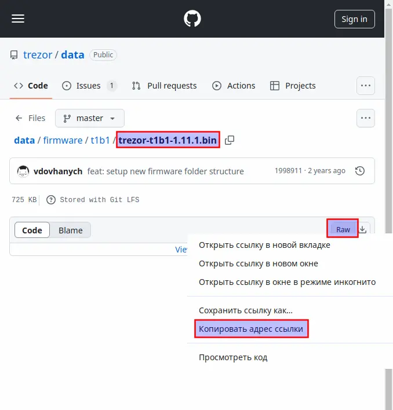This screenshot has width=393, height=410.
Task: Open the Issues tab
Action: (89, 86)
